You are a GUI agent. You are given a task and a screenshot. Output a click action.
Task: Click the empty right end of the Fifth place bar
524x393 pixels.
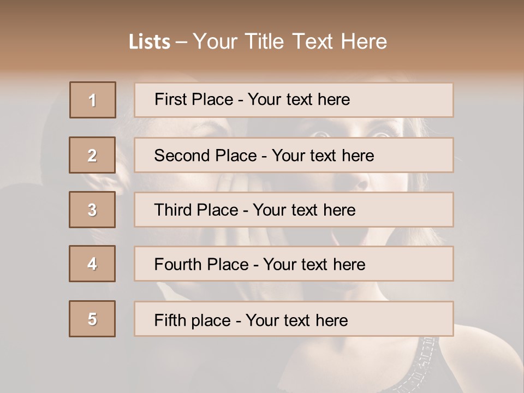coord(415,319)
